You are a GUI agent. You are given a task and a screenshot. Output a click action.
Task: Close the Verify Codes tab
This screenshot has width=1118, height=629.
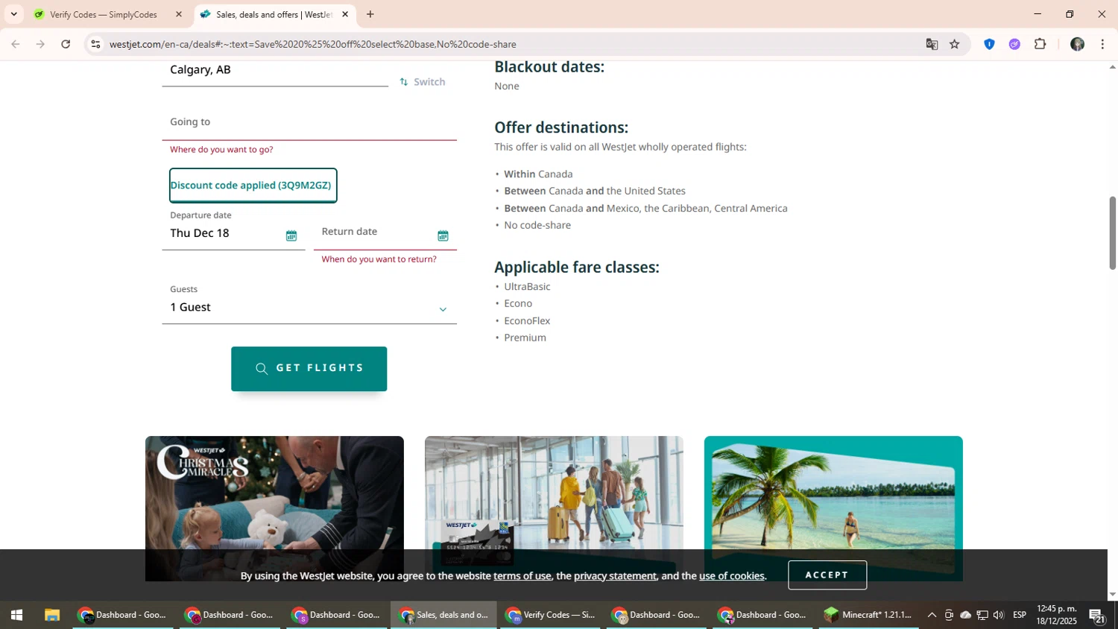click(179, 14)
